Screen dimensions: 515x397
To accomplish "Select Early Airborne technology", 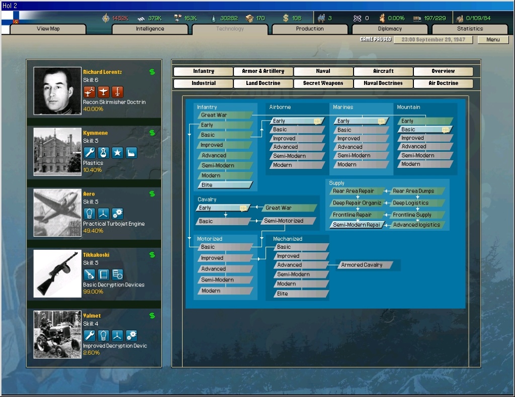I will point(297,121).
